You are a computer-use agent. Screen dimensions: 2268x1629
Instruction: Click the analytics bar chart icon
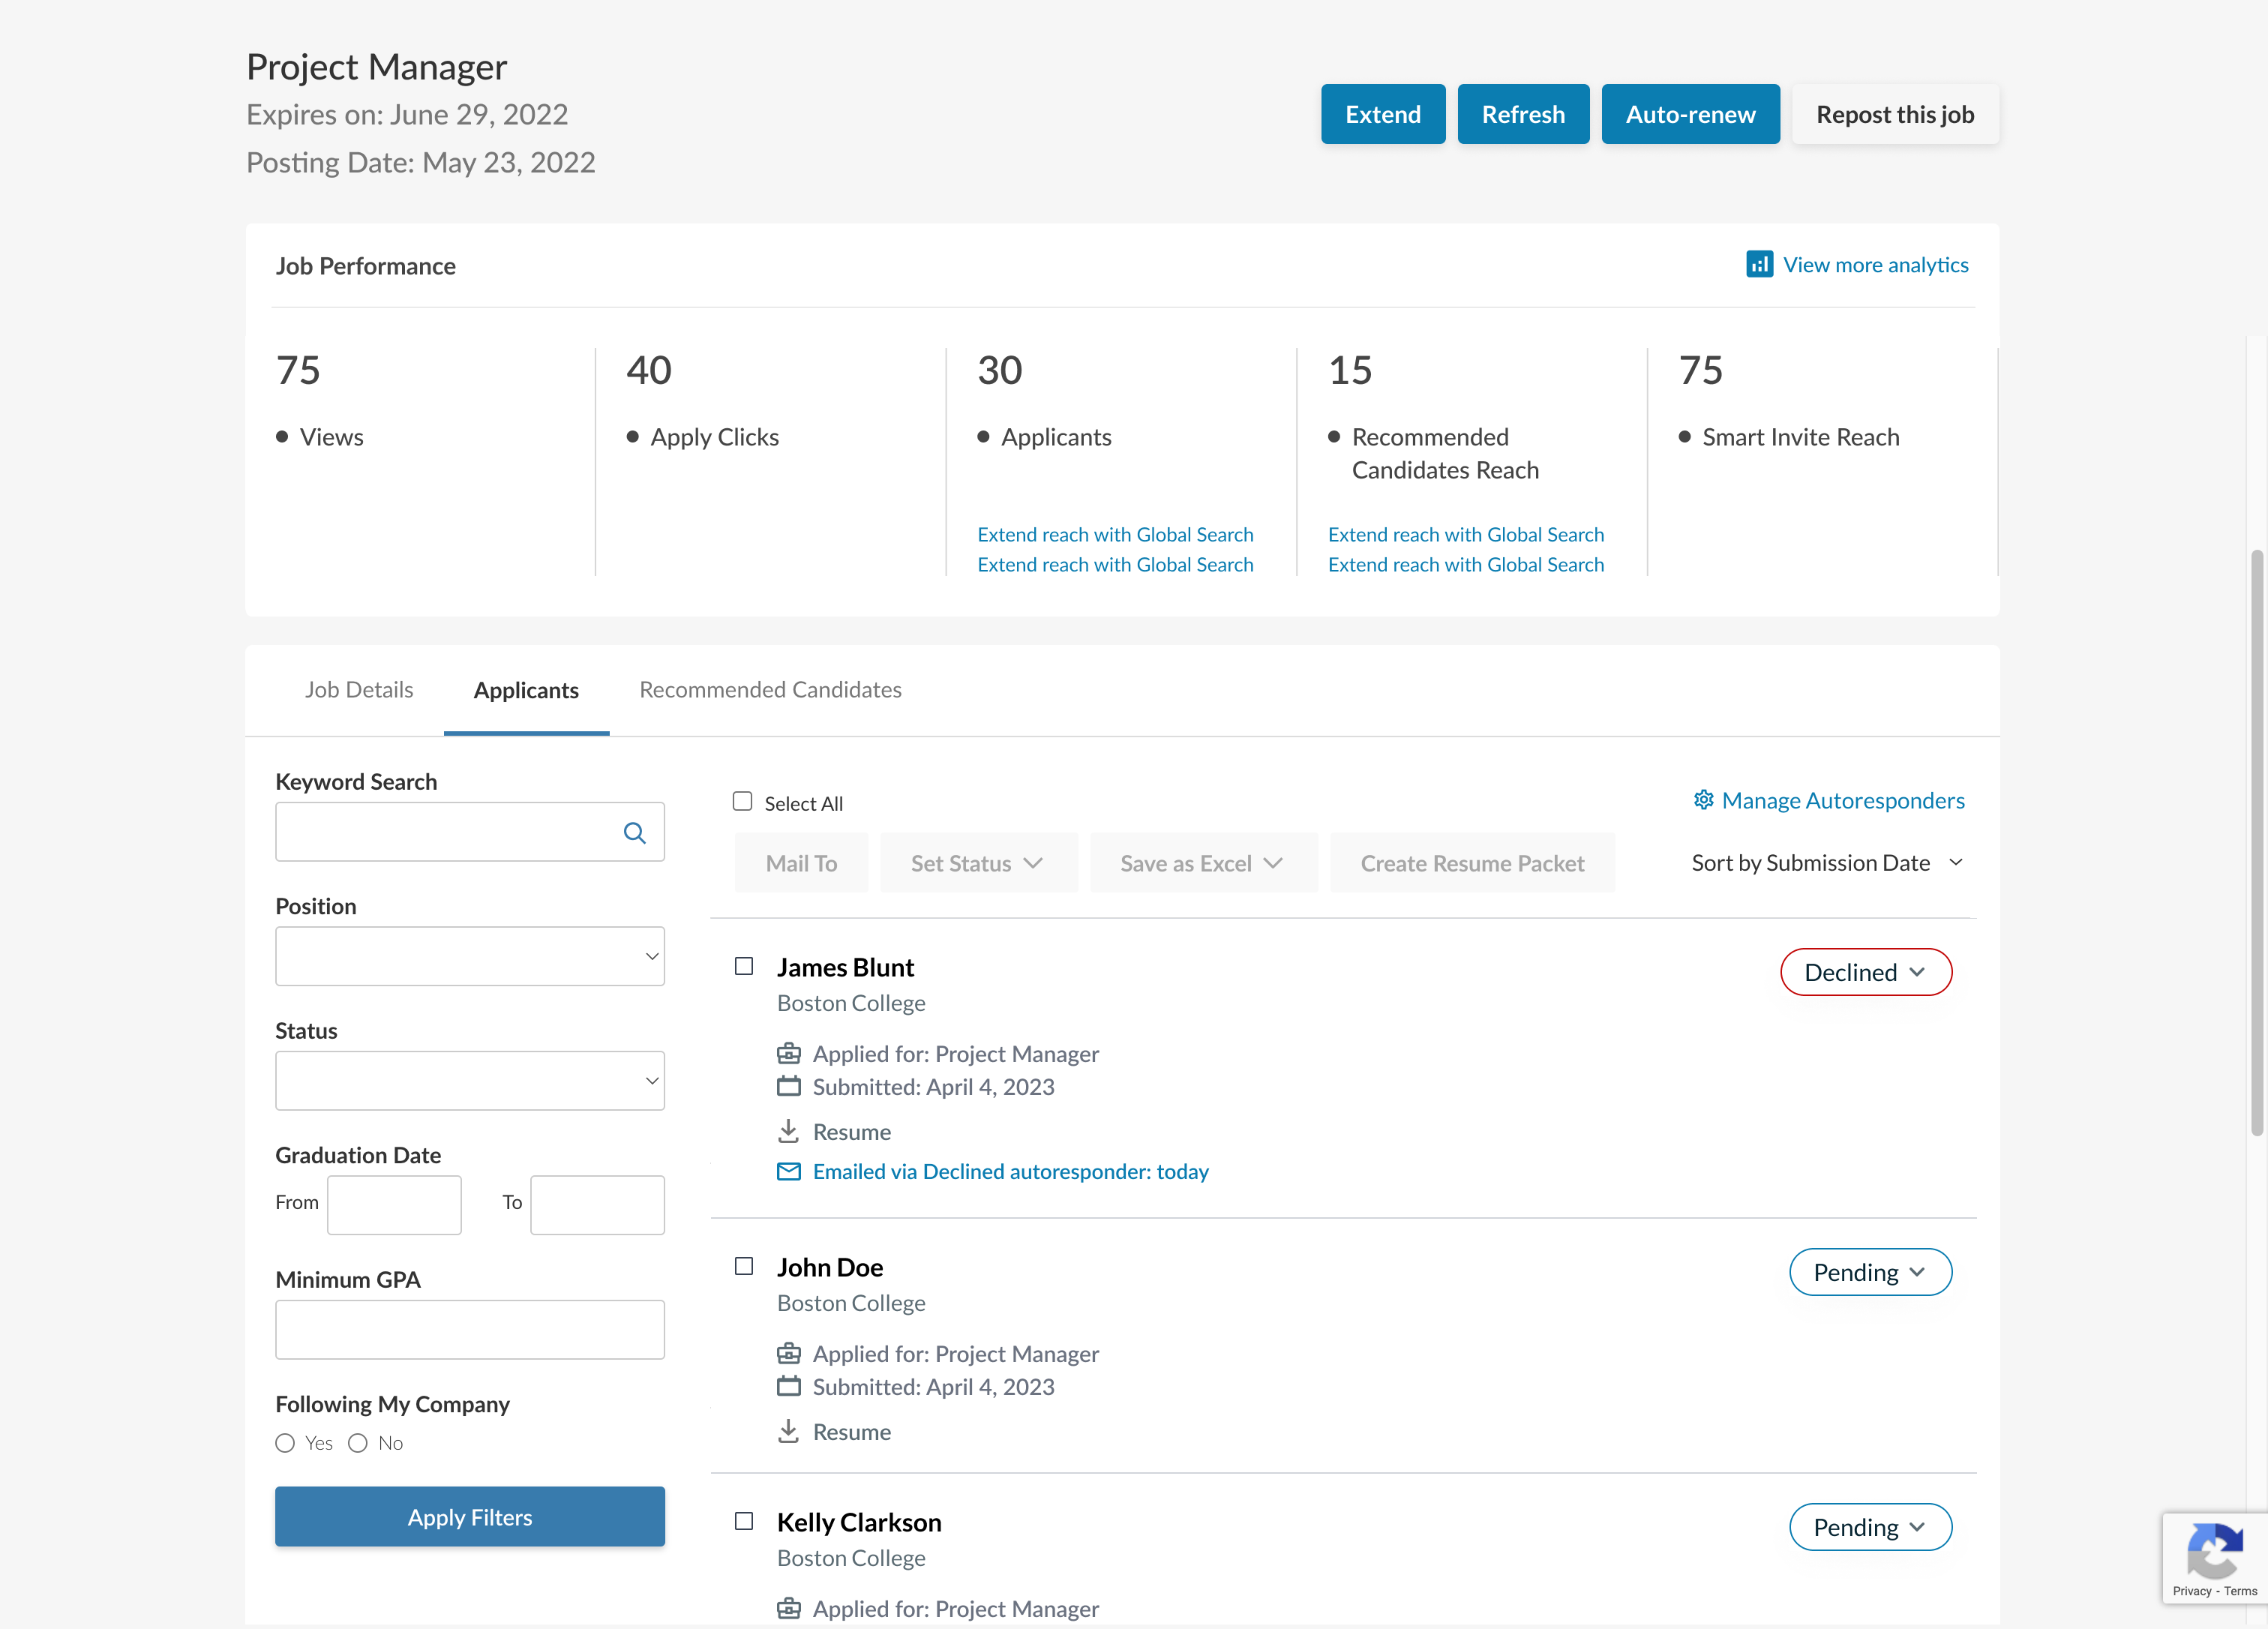(1759, 264)
